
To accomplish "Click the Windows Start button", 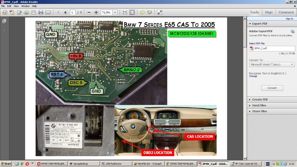I will point(6,164).
